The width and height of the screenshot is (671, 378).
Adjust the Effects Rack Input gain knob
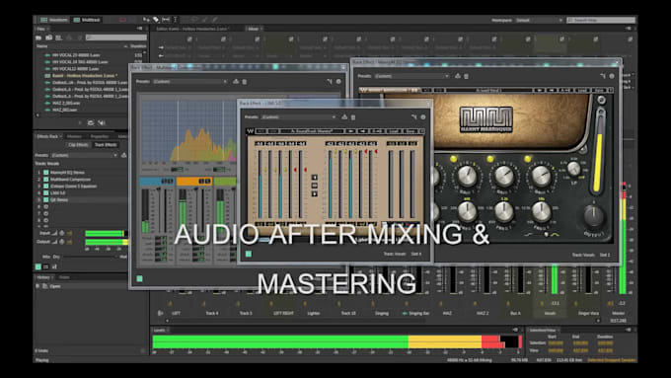(x=62, y=233)
